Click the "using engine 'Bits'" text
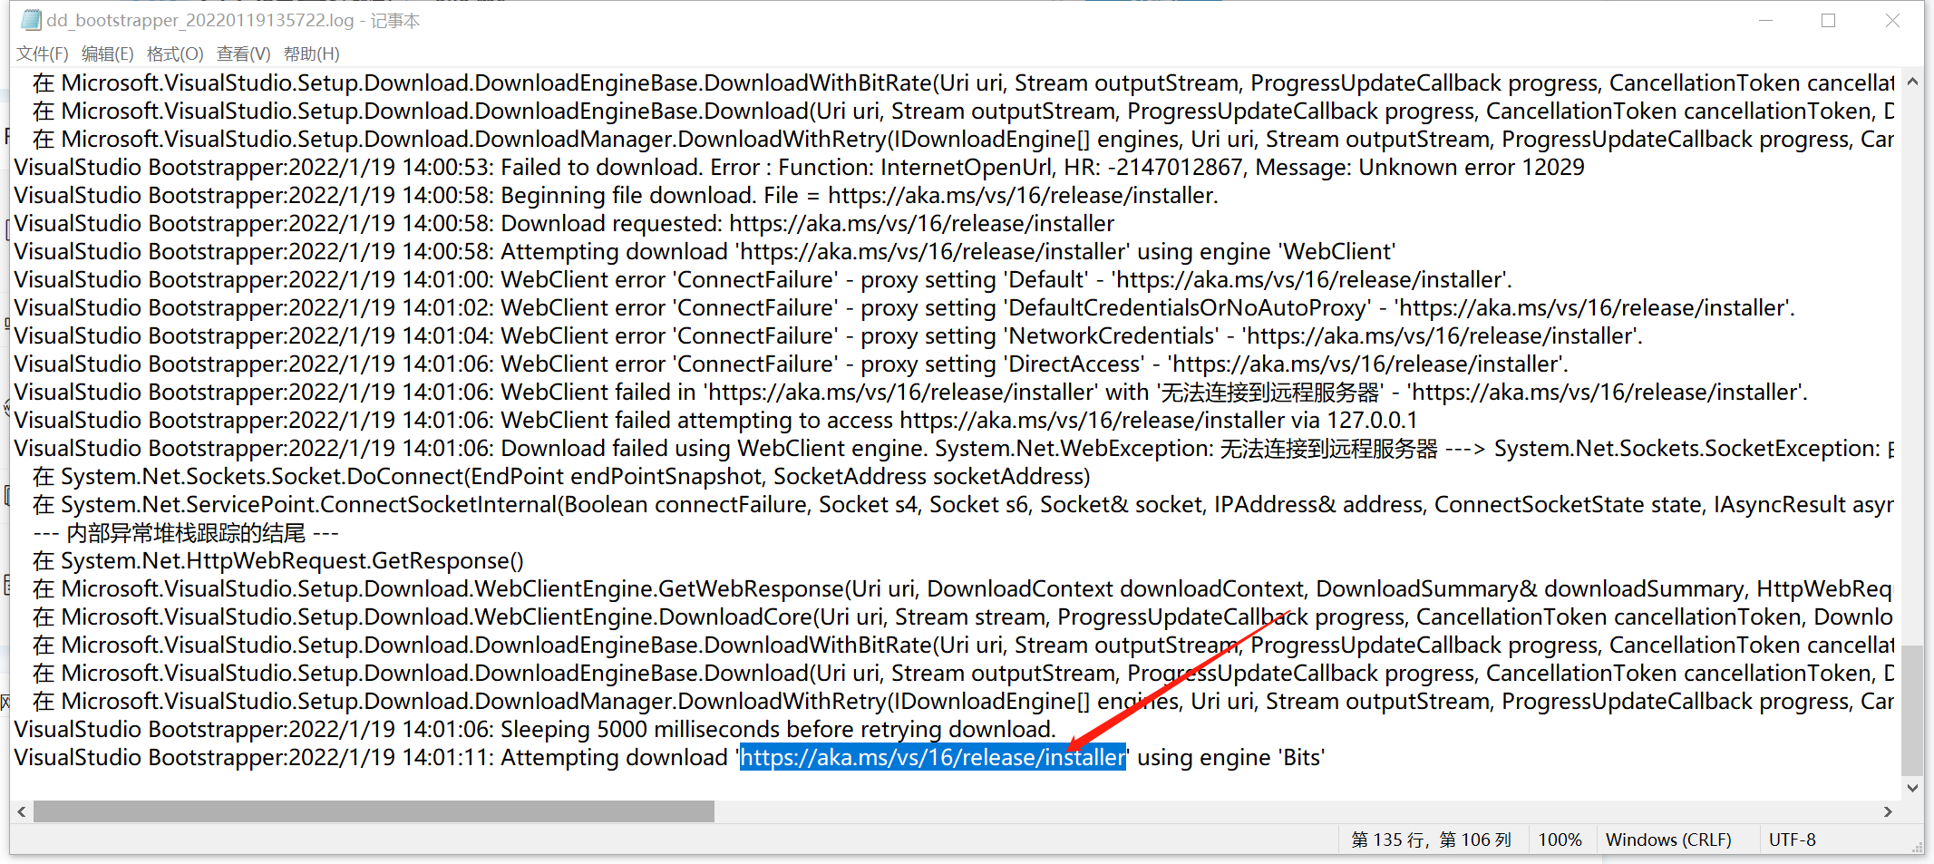Viewport: 1934px width, 864px height. coord(1231,757)
